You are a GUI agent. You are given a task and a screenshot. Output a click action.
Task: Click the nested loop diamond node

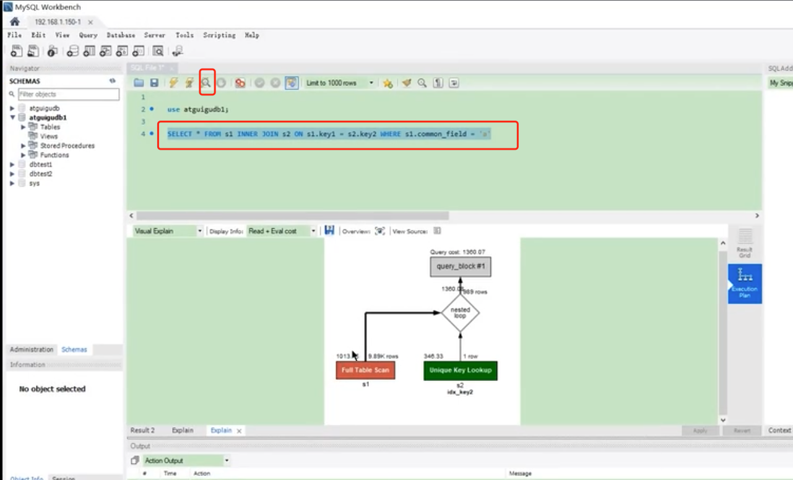[x=461, y=313]
